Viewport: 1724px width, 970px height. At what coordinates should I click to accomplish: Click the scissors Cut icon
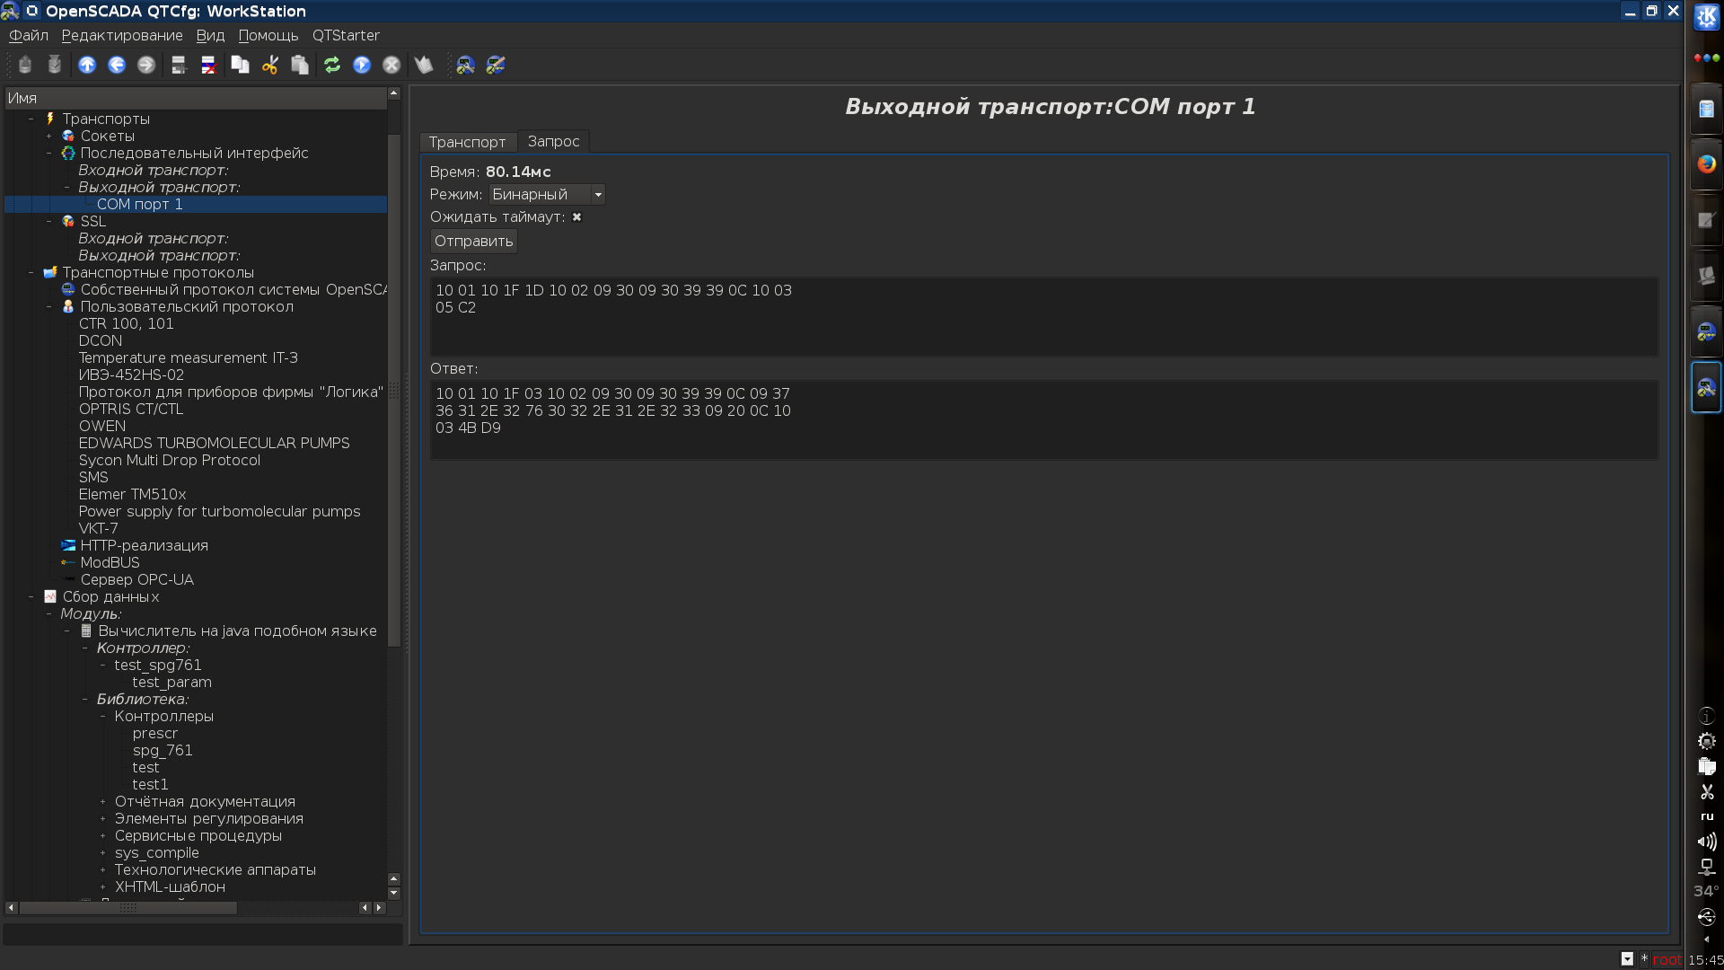click(270, 65)
